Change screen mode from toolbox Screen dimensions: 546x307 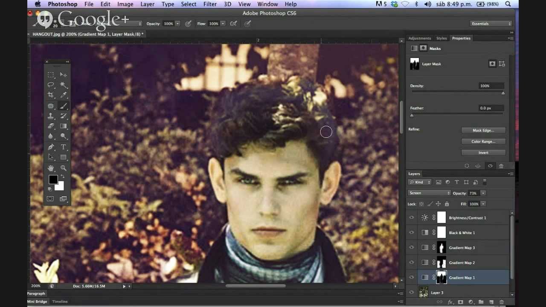(64, 199)
